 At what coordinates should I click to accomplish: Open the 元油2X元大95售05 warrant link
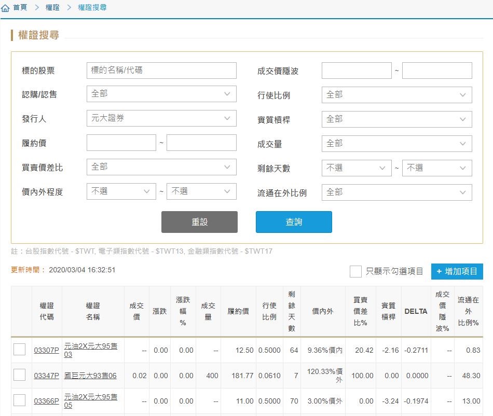90,401
